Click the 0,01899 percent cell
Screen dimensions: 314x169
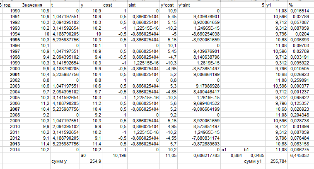point(299,126)
